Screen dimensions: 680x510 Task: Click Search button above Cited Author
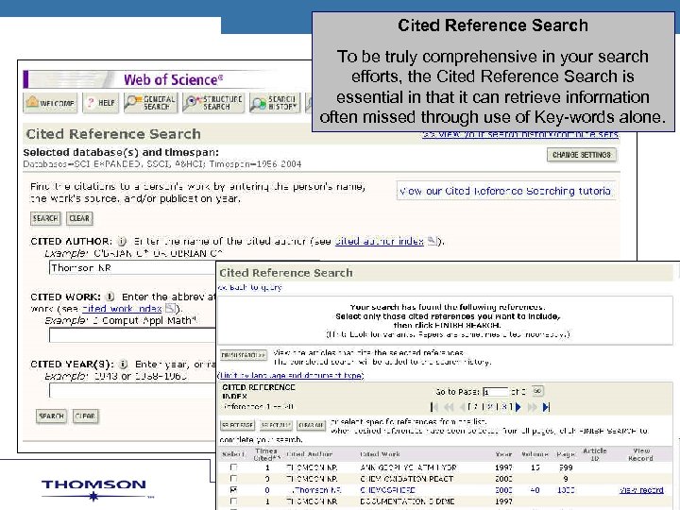45,218
